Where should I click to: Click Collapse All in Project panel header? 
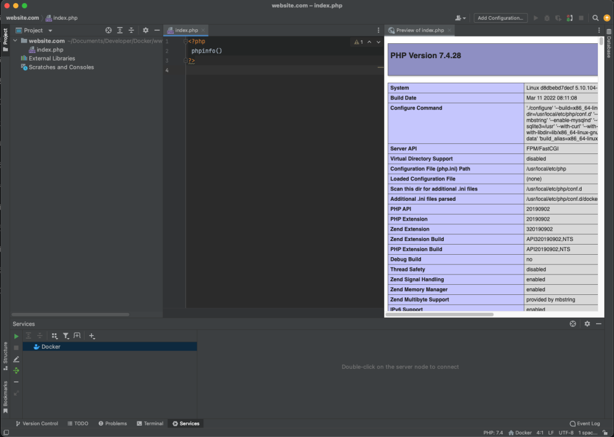(131, 30)
